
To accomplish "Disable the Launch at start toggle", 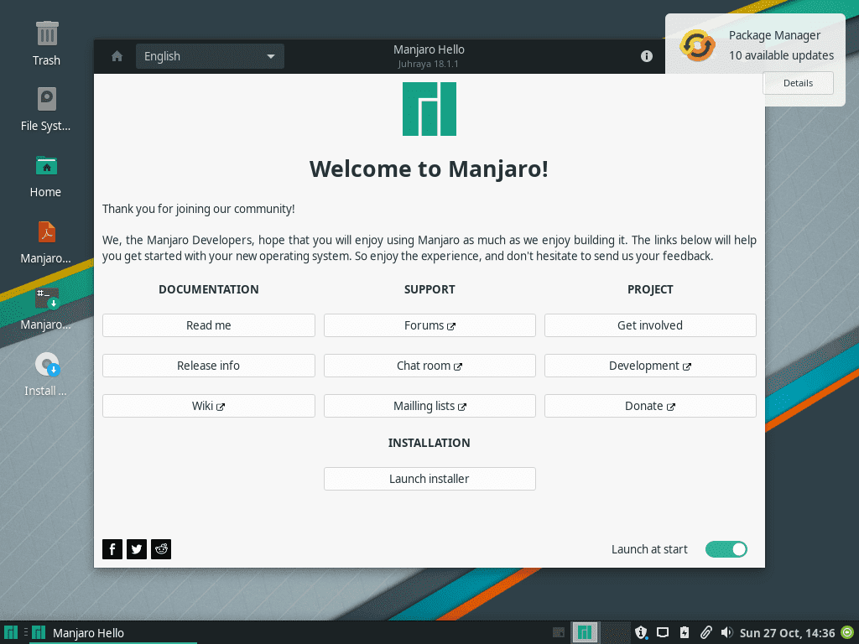I will 726,549.
